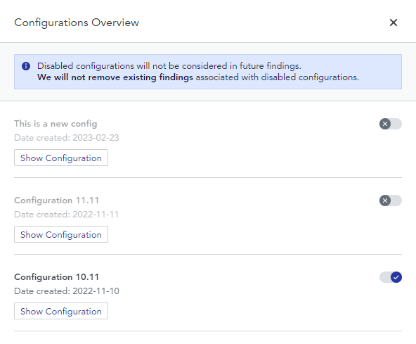Enable the Configuration 11.11 toggle
416x344 pixels.
point(391,200)
